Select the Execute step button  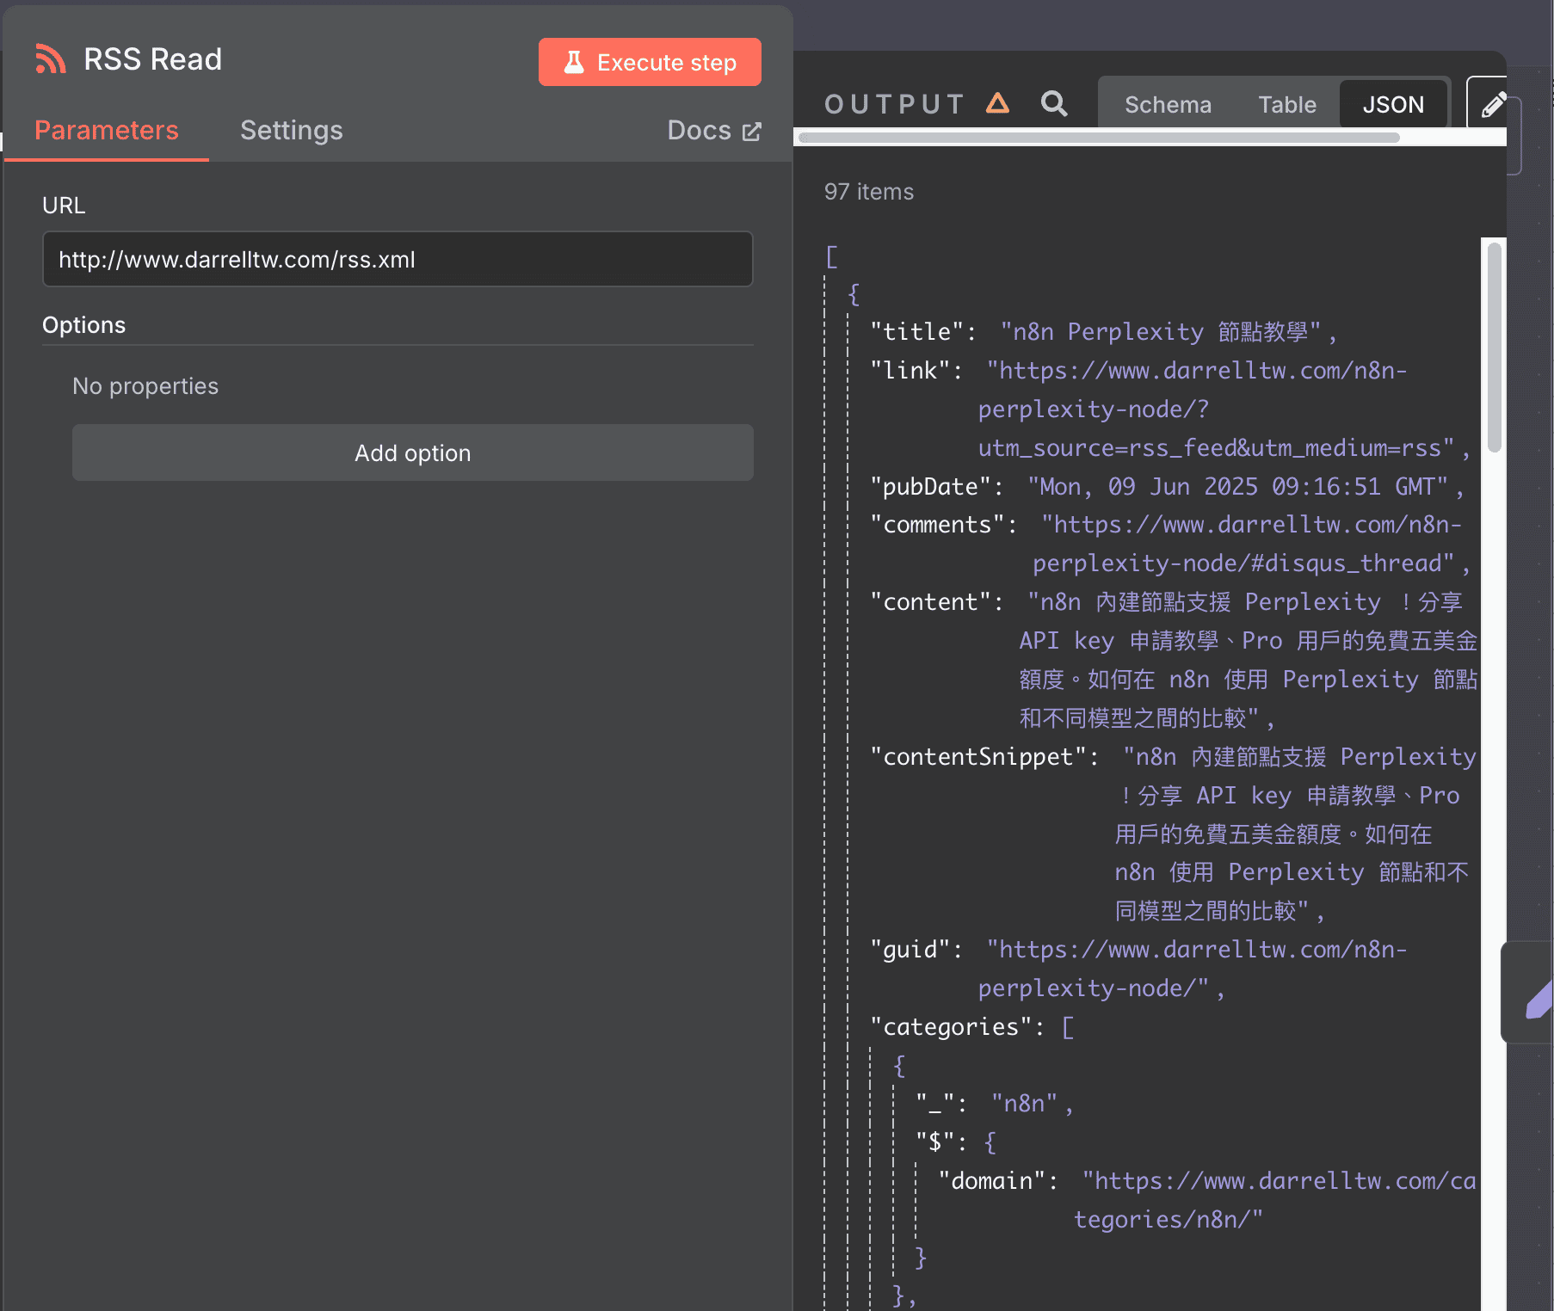point(650,61)
